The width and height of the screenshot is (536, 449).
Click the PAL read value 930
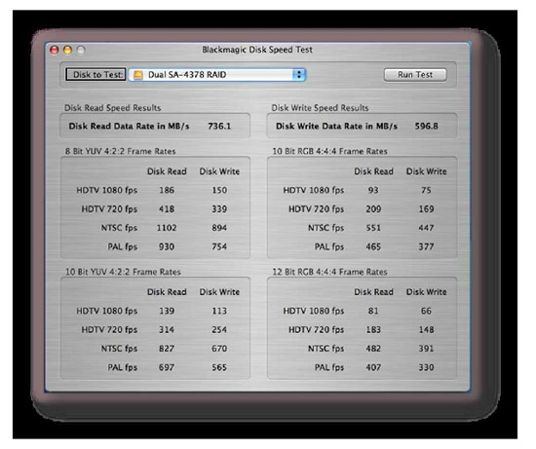coord(167,246)
